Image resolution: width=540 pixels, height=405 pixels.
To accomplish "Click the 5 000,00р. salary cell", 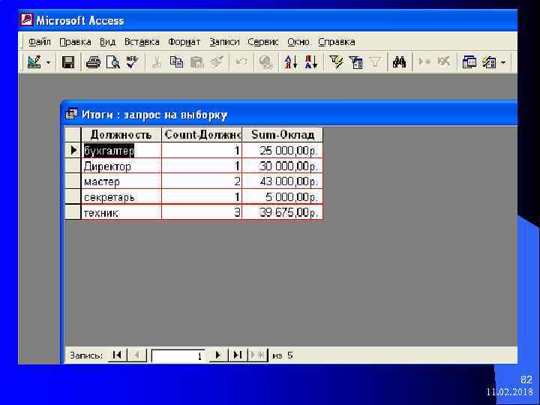I will (x=283, y=197).
